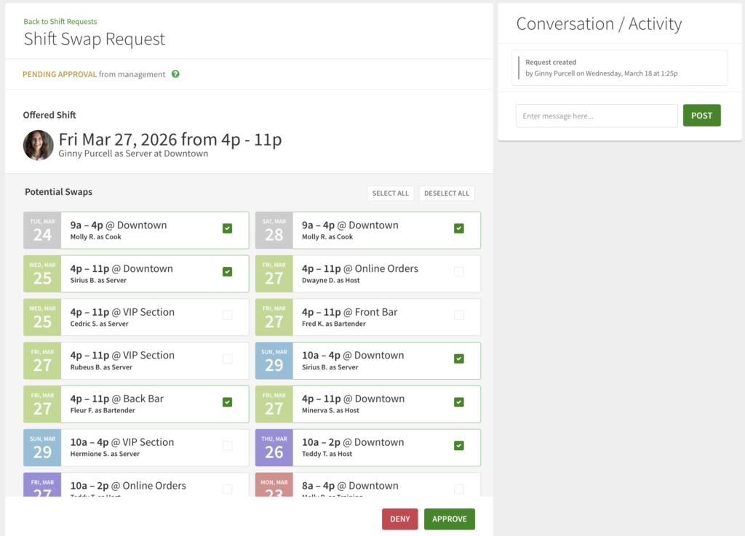Check Fred K. Front Bar shift checkbox
Viewport: 745px width, 536px height.
[458, 315]
